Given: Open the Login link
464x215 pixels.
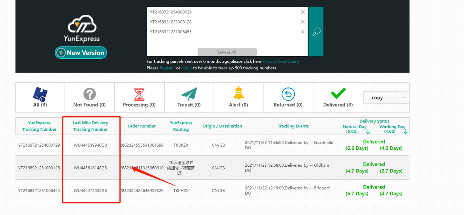Looking at the screenshot, I should click(x=187, y=68).
